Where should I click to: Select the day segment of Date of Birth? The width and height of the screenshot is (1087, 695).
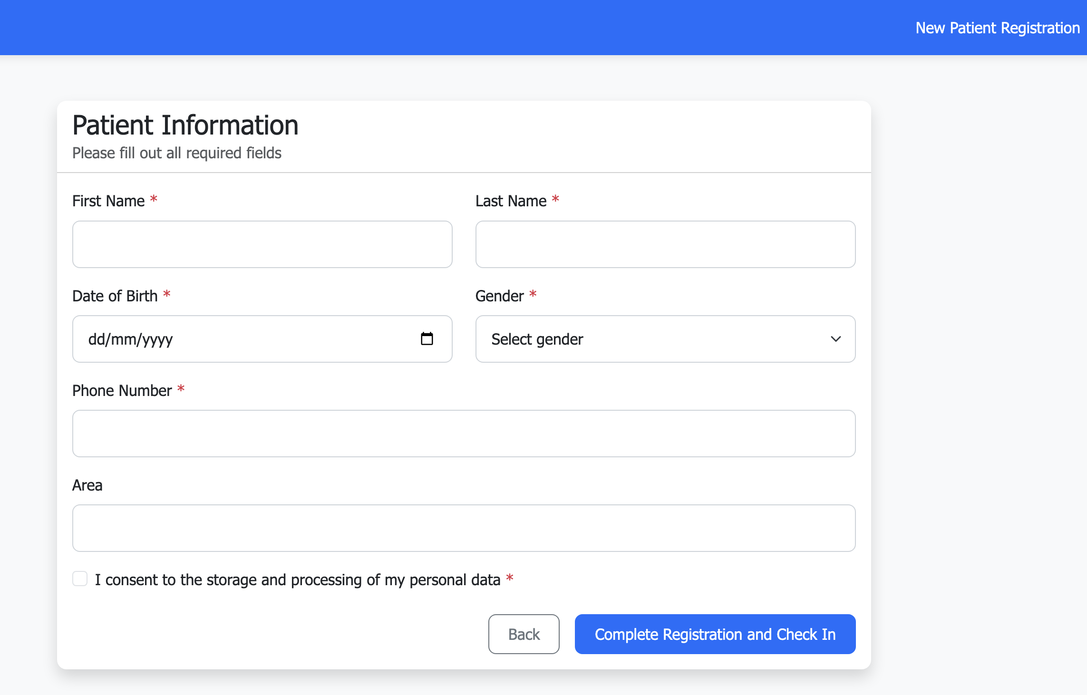point(97,339)
